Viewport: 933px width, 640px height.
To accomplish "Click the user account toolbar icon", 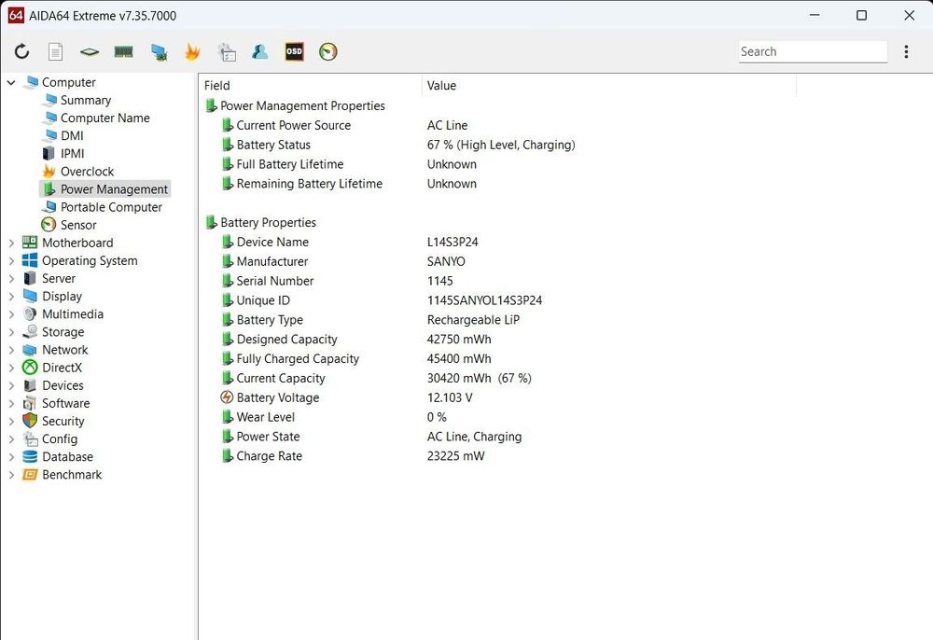I will click(x=260, y=51).
